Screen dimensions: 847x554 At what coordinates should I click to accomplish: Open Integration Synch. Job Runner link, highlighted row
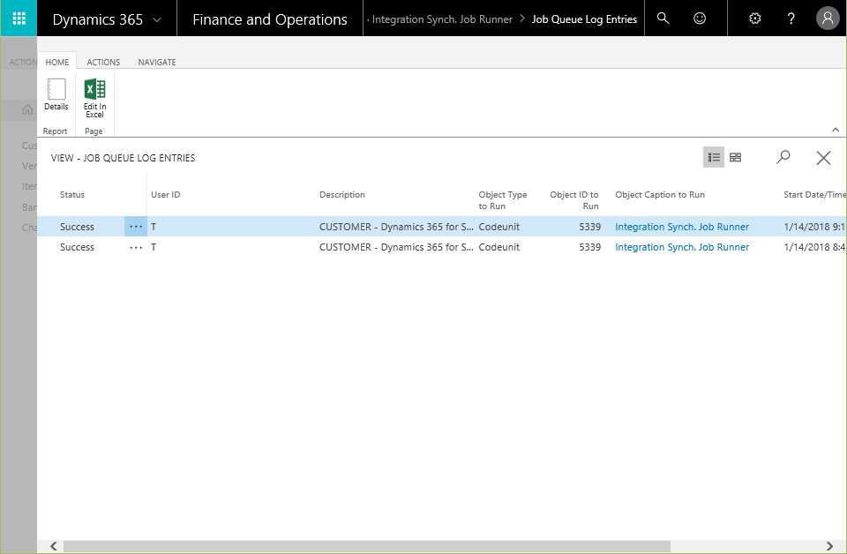pos(682,227)
